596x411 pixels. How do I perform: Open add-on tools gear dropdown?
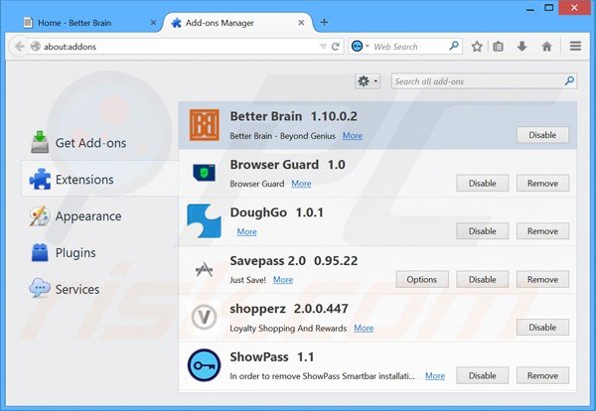click(x=368, y=81)
